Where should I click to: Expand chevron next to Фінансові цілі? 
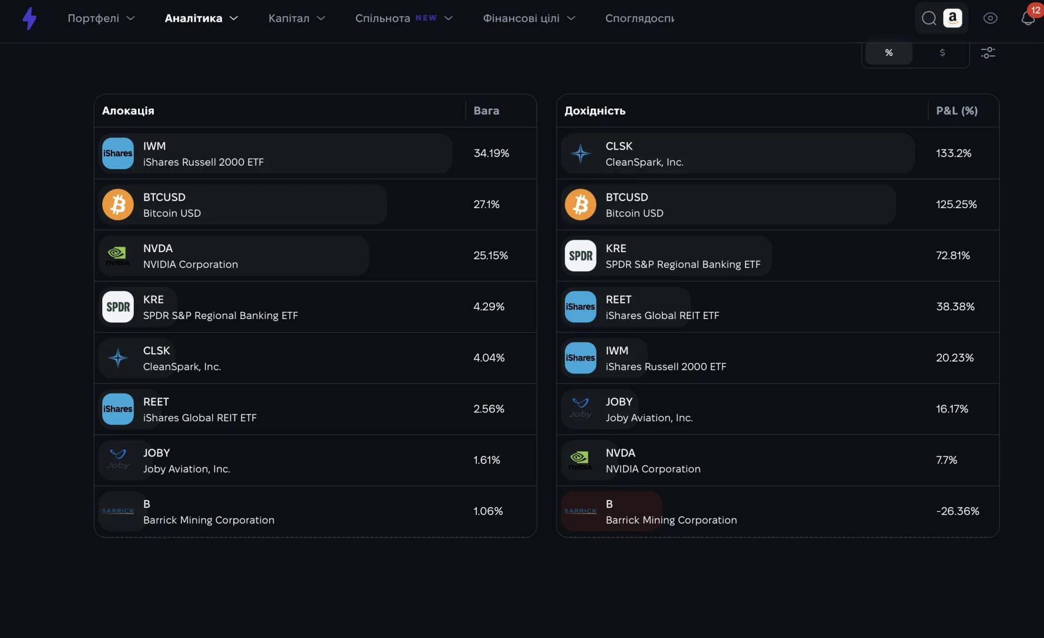click(571, 18)
